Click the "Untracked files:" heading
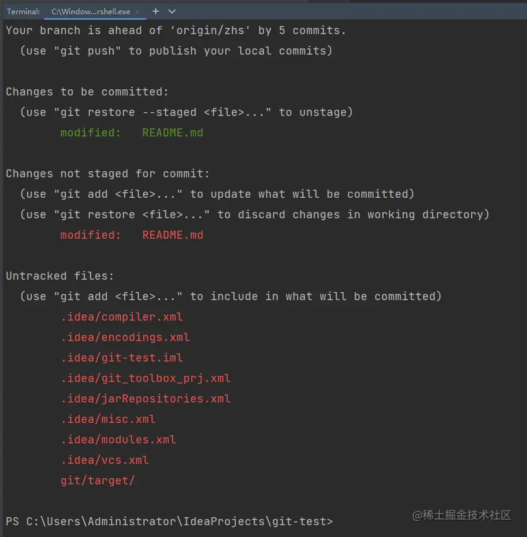The image size is (527, 537). 60,276
